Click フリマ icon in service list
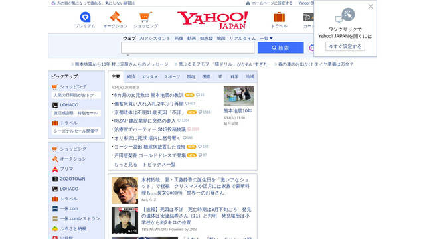The image size is (425, 239). point(55,169)
